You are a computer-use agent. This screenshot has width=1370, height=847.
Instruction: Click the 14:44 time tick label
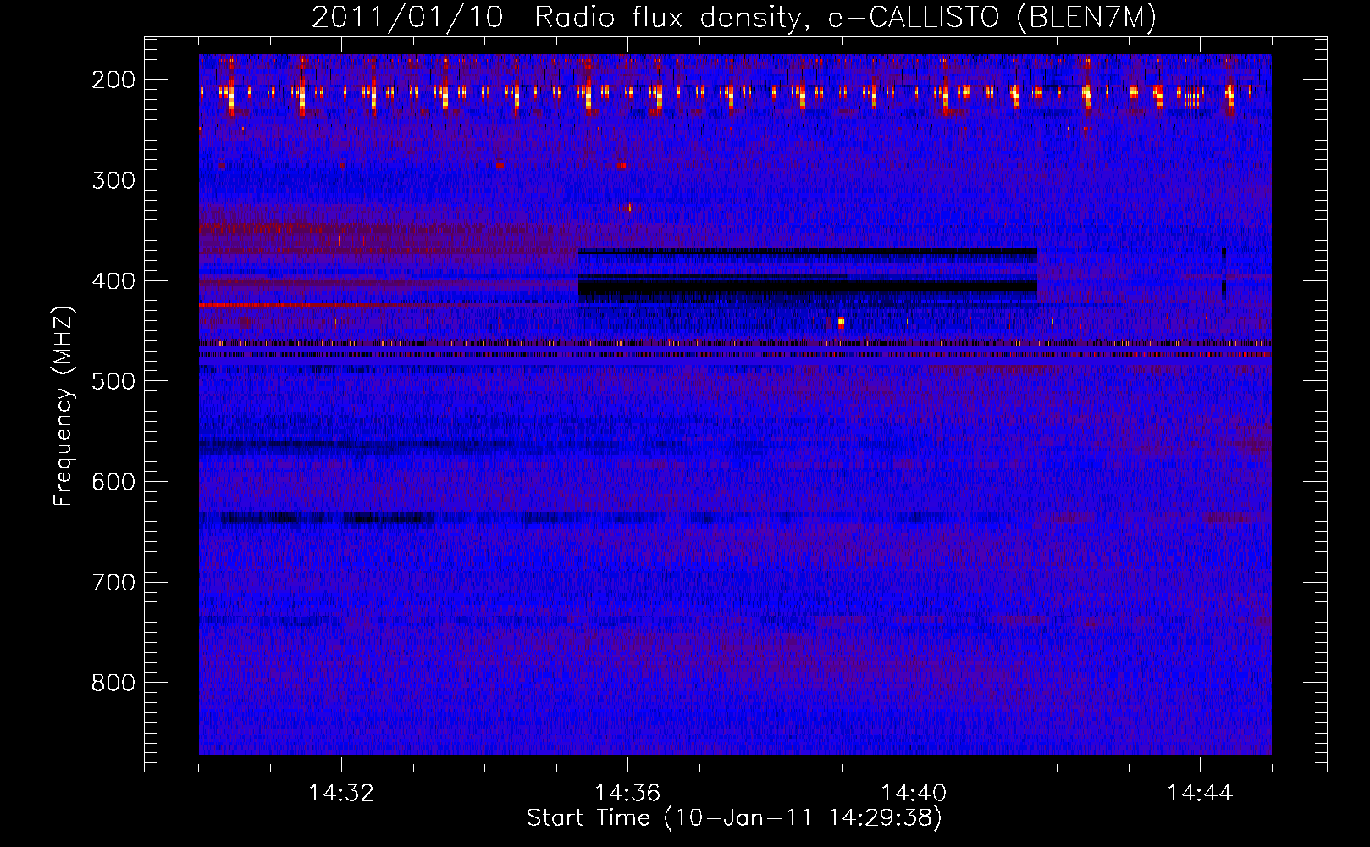point(1200,794)
